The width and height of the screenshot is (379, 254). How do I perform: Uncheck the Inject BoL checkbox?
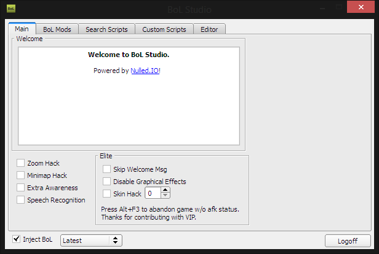click(x=16, y=239)
